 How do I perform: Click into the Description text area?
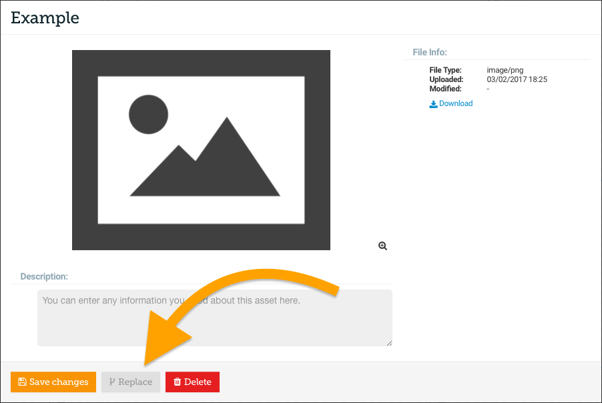click(x=215, y=318)
